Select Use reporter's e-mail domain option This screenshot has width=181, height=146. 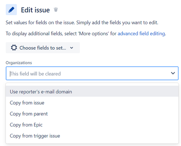pyautogui.click(x=92, y=92)
